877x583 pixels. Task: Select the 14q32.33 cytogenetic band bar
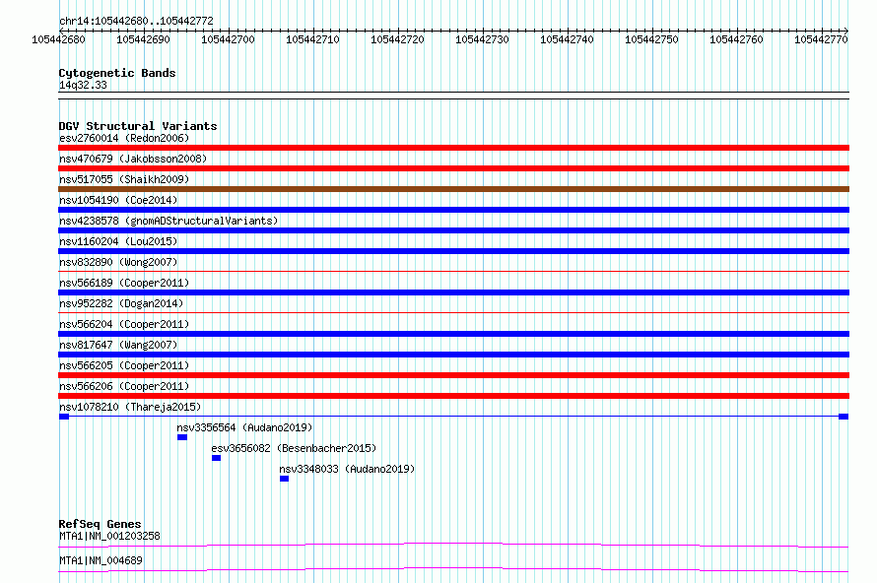453,96
